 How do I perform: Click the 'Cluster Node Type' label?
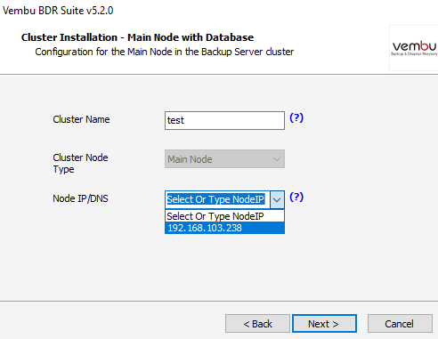(80, 164)
